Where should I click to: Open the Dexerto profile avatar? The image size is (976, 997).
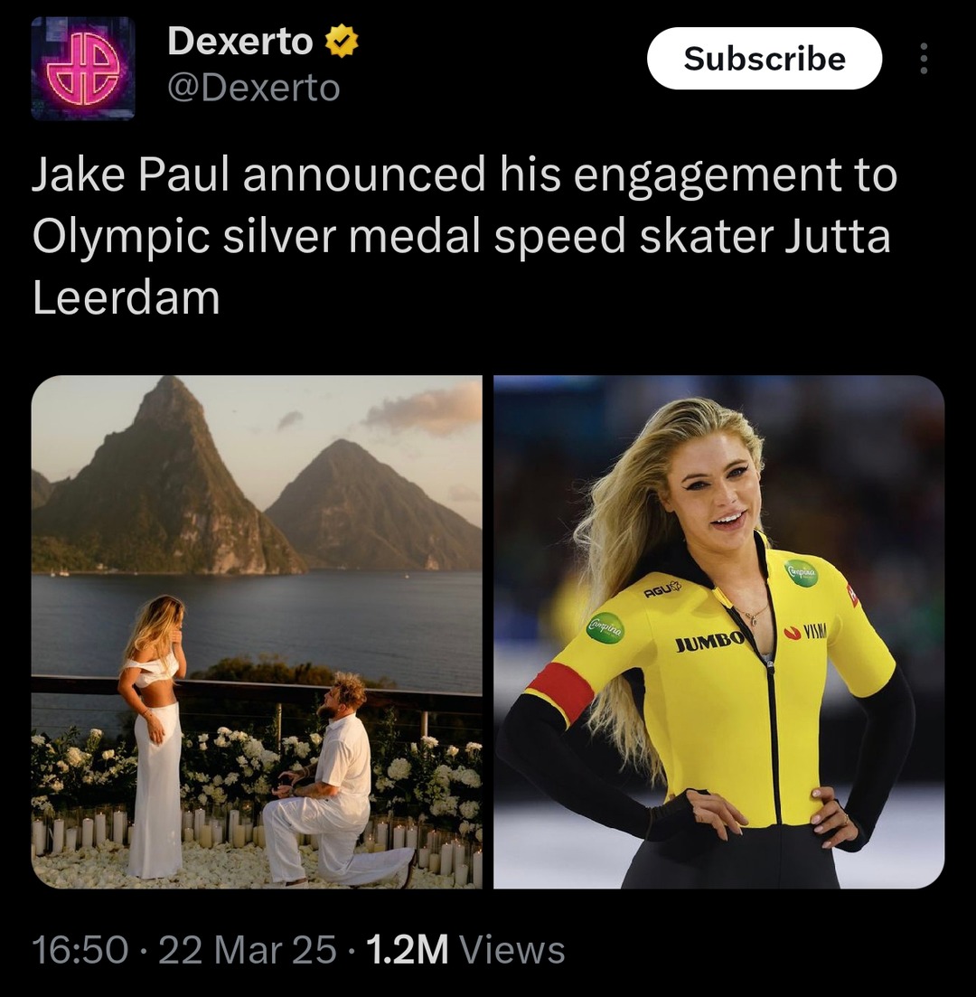[82, 68]
